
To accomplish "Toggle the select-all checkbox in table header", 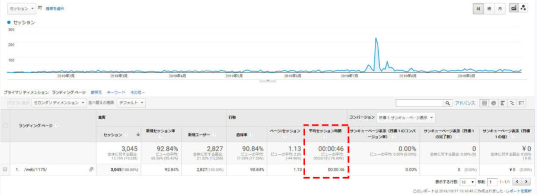I will pyautogui.click(x=5, y=125).
